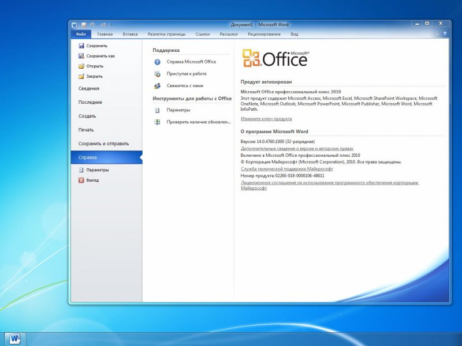
Task: Close the Word window with the X button
Action: (x=441, y=24)
